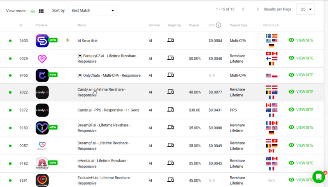
Task: Go to previous results page
Action: [x=243, y=9]
